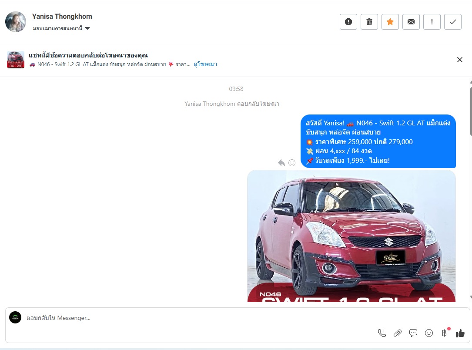The width and height of the screenshot is (472, 350).
Task: Click the page avatar beside reply box
Action: [x=15, y=317]
